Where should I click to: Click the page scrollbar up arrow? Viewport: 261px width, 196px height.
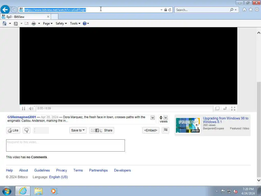[x=259, y=33]
